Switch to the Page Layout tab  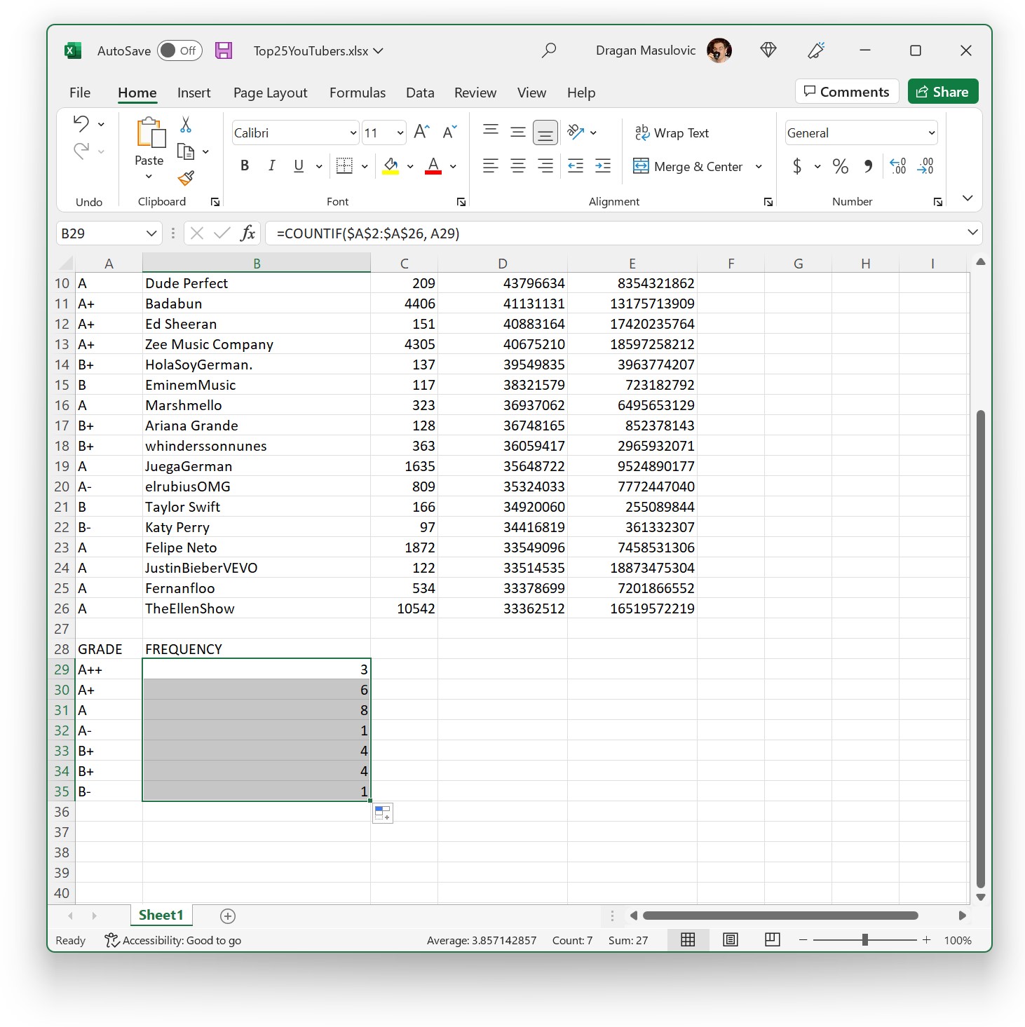(x=270, y=93)
